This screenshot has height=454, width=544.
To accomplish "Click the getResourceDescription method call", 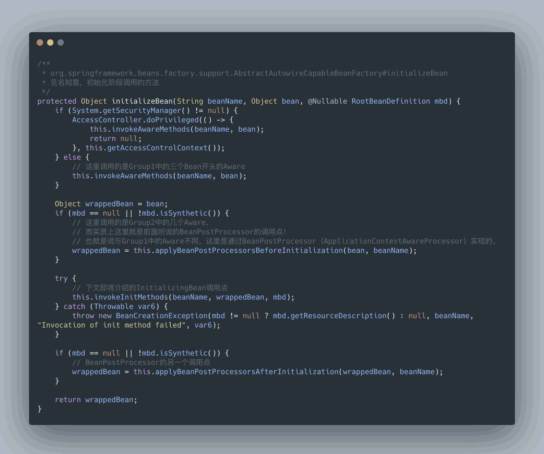I will (338, 316).
